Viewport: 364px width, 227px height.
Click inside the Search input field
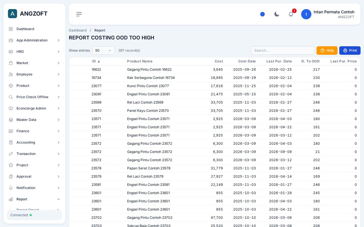[283, 51]
